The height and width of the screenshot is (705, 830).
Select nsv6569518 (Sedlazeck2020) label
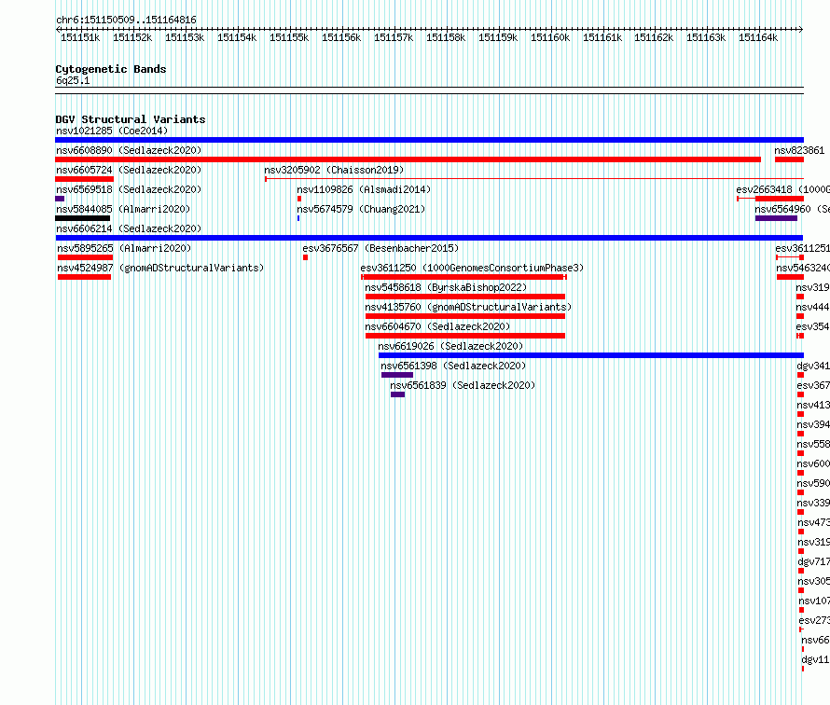pyautogui.click(x=129, y=189)
